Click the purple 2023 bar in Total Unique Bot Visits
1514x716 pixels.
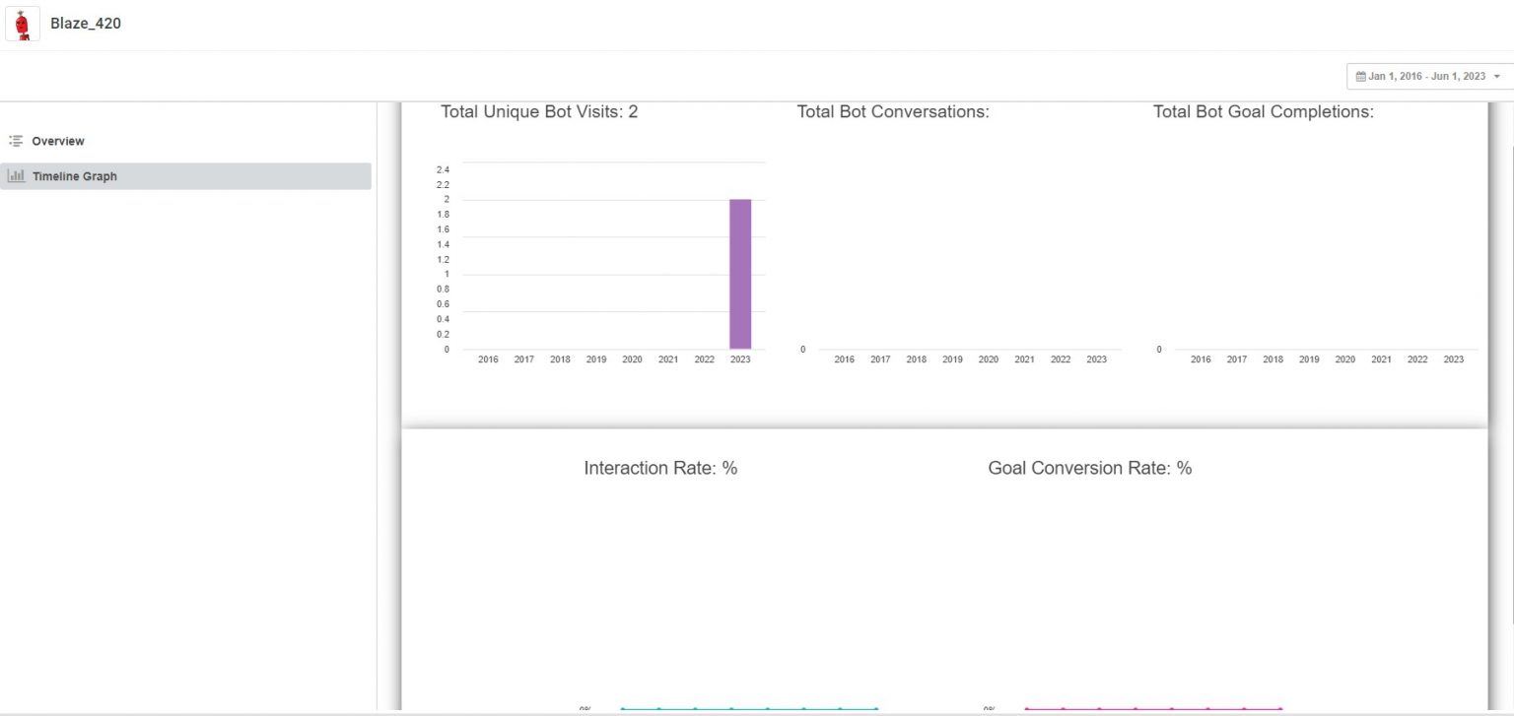[x=740, y=274]
